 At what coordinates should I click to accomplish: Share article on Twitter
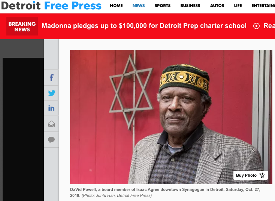(51, 93)
